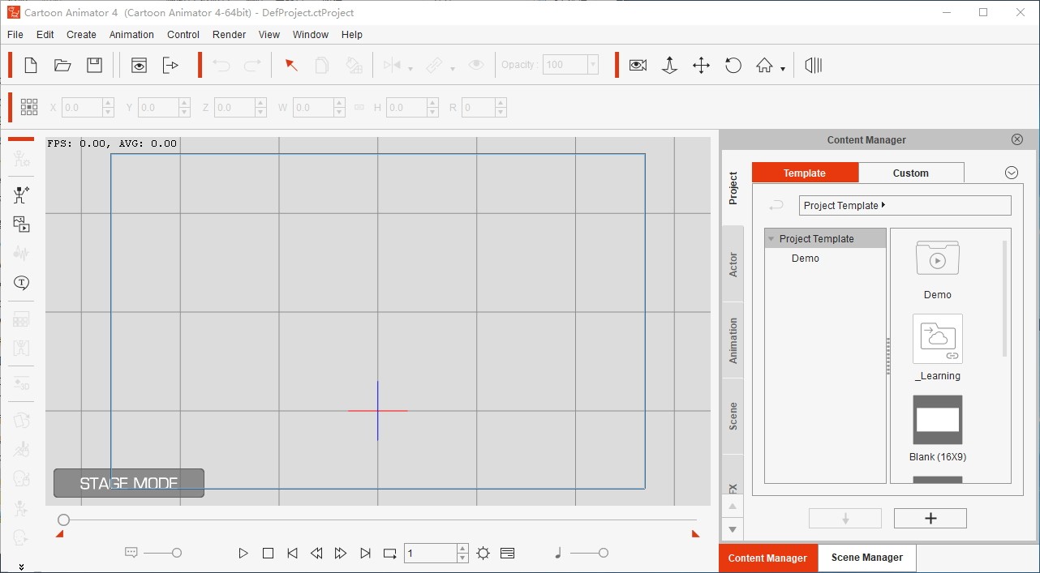This screenshot has height=573, width=1040.
Task: Toggle the timeline panel icon
Action: click(x=508, y=554)
